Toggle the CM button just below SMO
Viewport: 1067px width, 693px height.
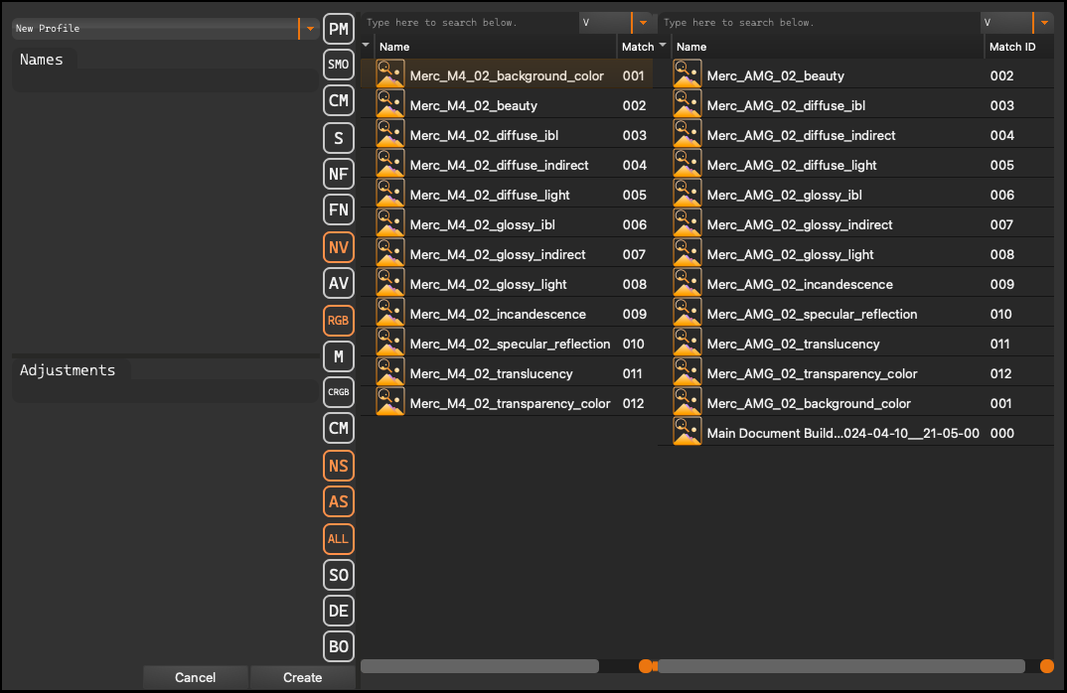(x=338, y=100)
